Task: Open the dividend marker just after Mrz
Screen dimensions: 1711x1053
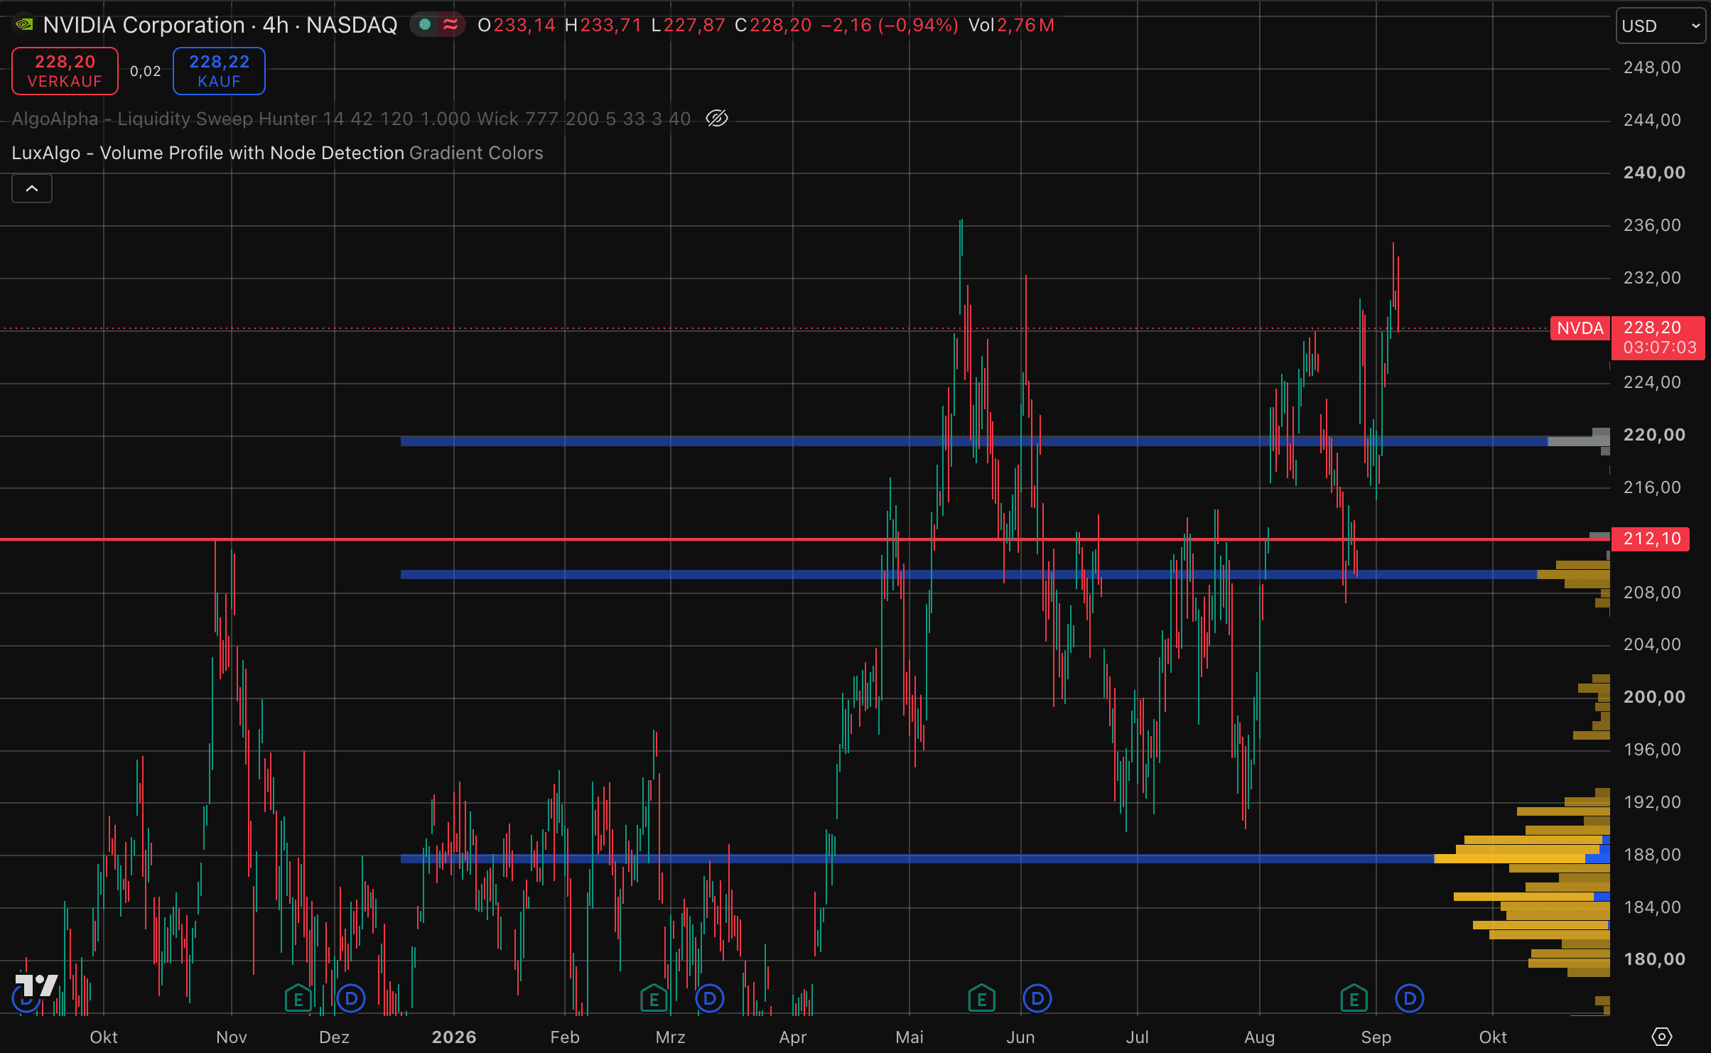Action: (x=709, y=998)
